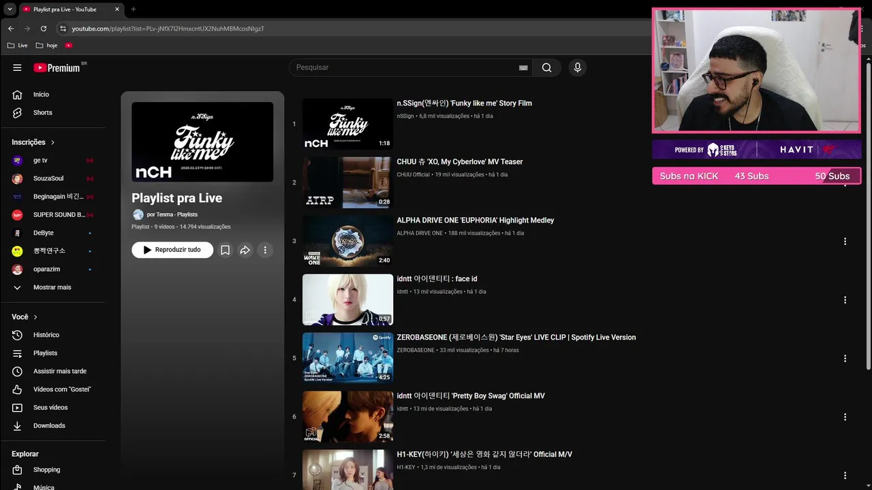Open idntt 'Pretty Boy Swag' Official MV title

[x=471, y=396]
